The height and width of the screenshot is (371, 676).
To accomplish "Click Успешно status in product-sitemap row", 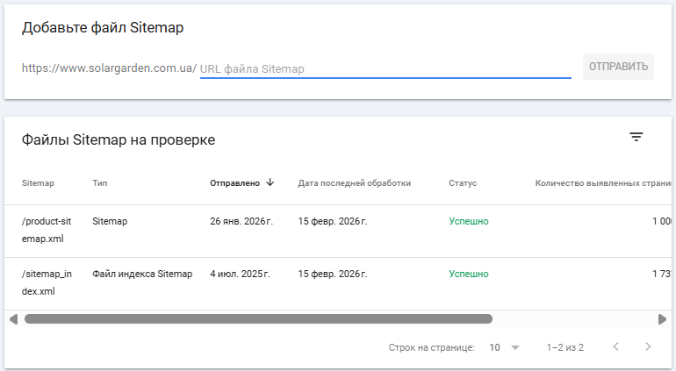I will pyautogui.click(x=469, y=221).
